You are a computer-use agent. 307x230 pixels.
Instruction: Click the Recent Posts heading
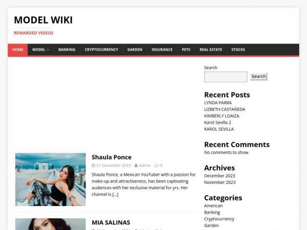227,95
